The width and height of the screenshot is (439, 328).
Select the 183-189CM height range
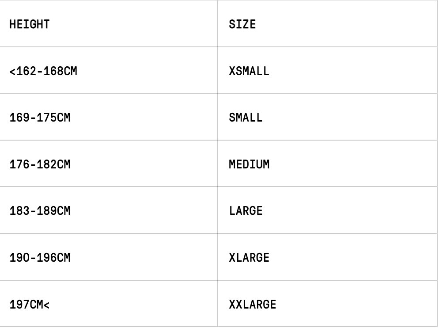40,211
